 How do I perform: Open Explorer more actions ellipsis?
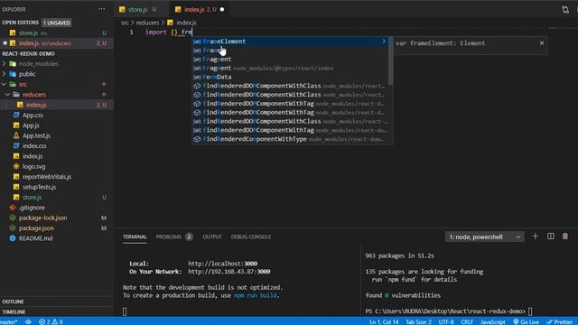(x=101, y=9)
